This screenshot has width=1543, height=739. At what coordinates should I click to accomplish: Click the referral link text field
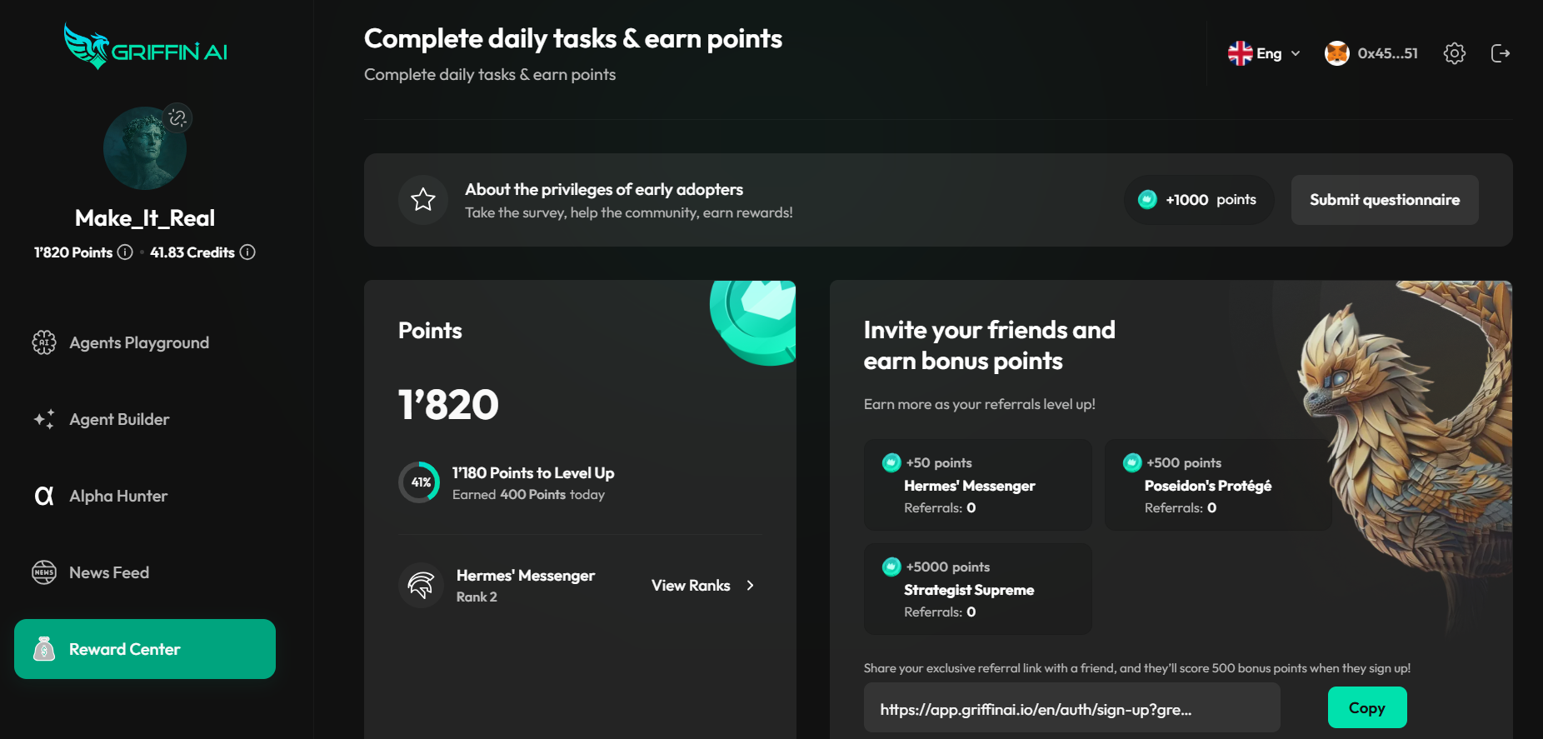pos(1071,708)
